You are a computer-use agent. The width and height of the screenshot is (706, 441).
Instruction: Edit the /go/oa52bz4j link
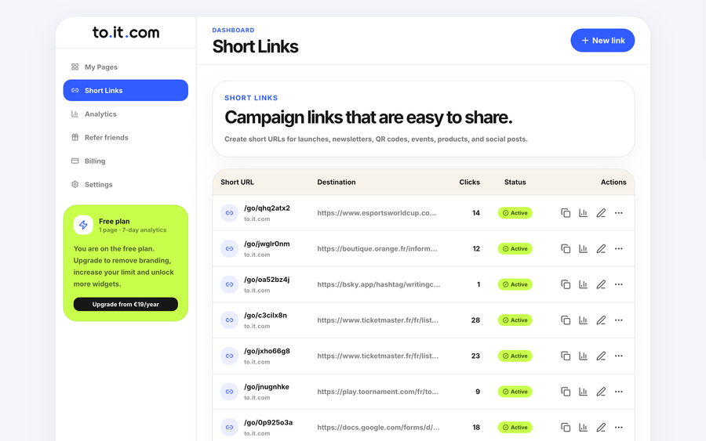point(601,284)
